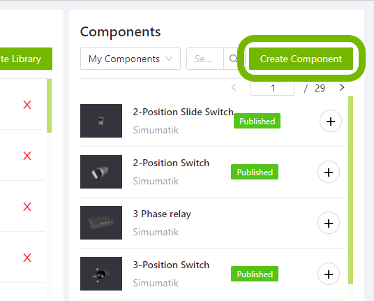
Task: Click the search magnifier icon
Action: click(233, 59)
